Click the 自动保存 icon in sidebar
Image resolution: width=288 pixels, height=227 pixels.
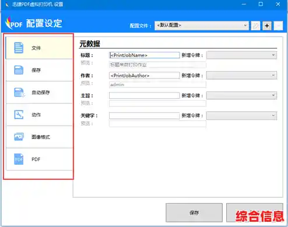pos(19,93)
